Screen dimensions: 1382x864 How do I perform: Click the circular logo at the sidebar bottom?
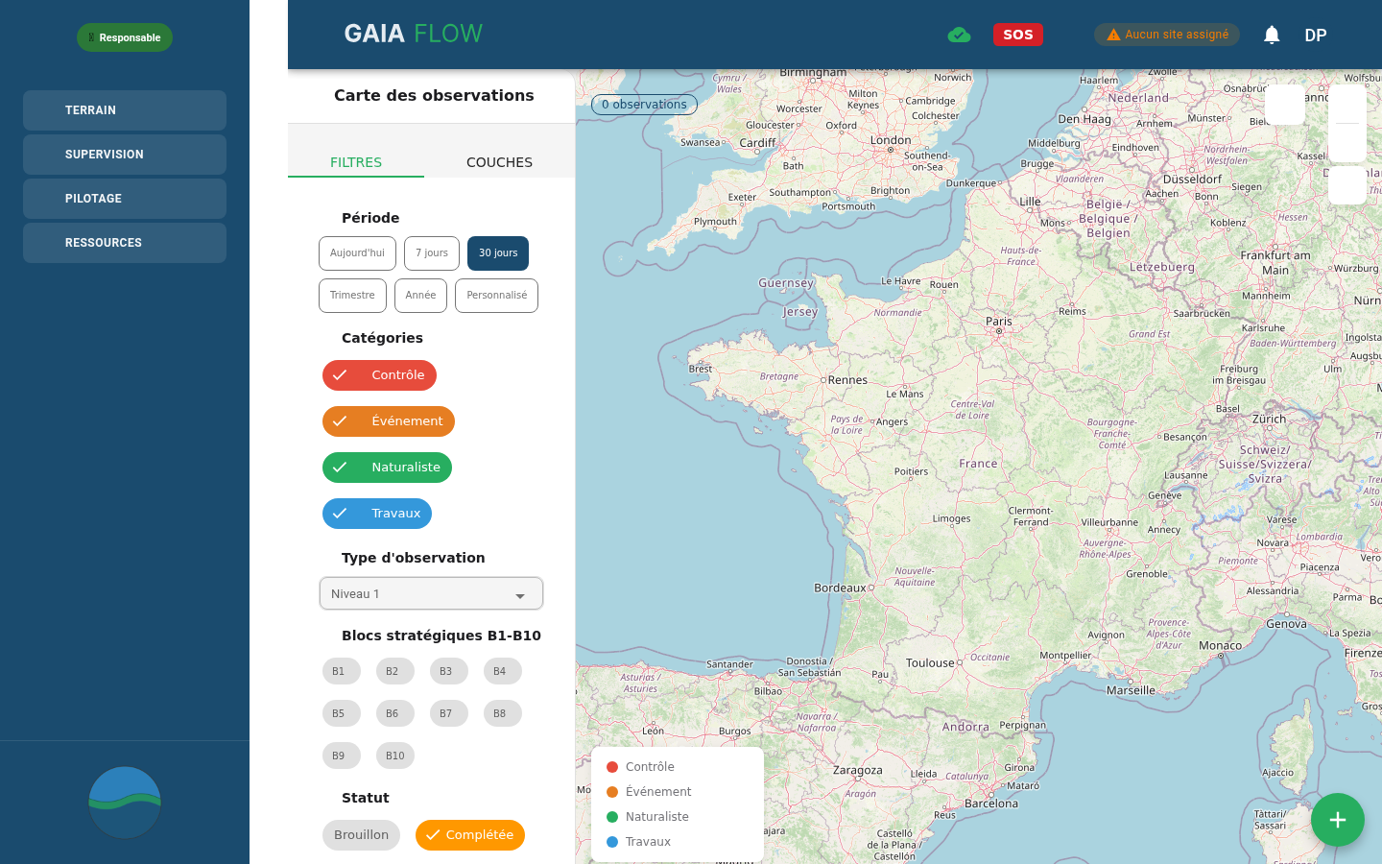125,802
